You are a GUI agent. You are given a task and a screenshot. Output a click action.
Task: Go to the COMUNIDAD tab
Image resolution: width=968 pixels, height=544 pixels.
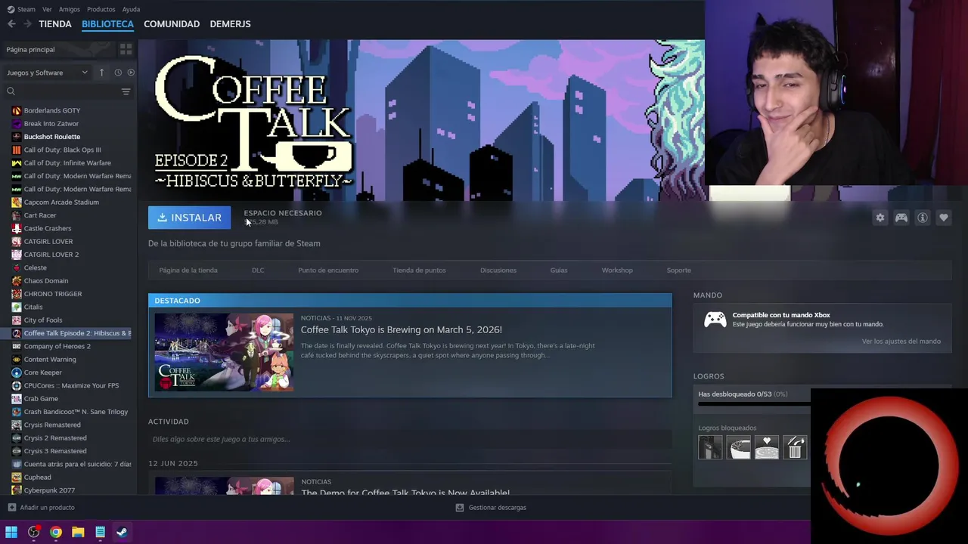[x=172, y=24]
